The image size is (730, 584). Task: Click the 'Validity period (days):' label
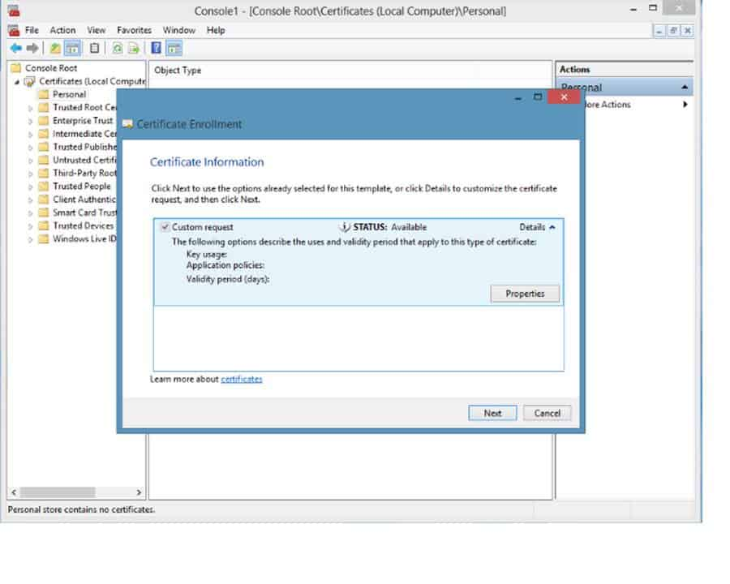(228, 279)
